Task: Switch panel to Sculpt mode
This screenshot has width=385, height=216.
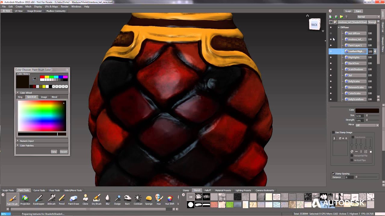Action: pos(348,11)
